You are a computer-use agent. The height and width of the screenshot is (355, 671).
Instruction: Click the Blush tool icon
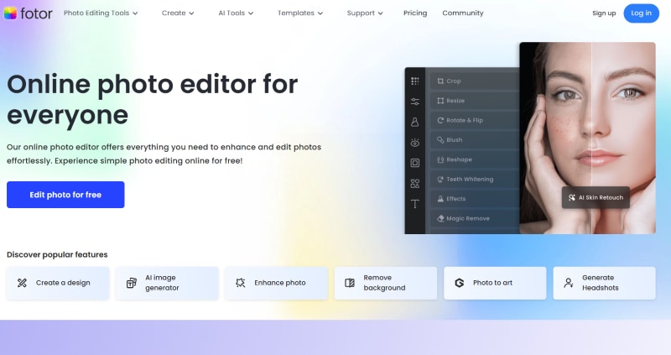[x=440, y=139]
